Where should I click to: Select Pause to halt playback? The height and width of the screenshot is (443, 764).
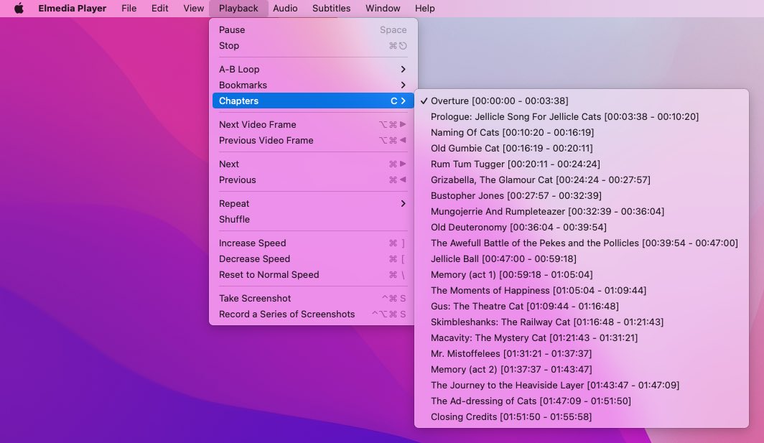[x=231, y=29]
